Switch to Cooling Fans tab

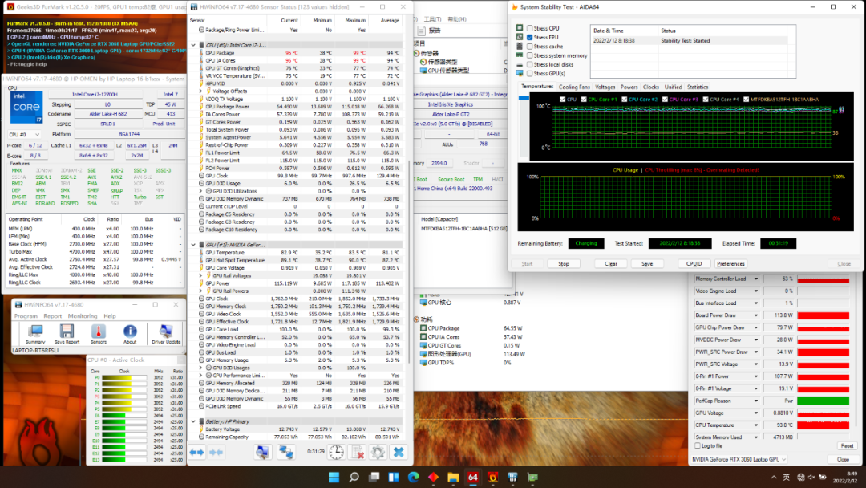574,87
